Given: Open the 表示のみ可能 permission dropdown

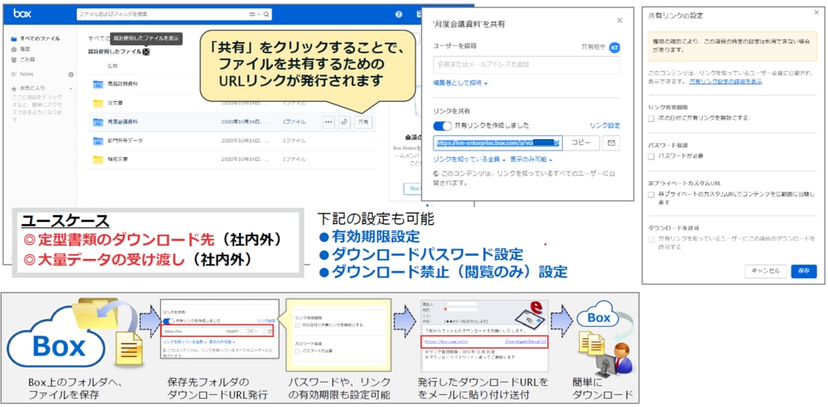Looking at the screenshot, I should (x=531, y=159).
